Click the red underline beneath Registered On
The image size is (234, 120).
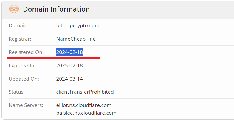(30, 58)
